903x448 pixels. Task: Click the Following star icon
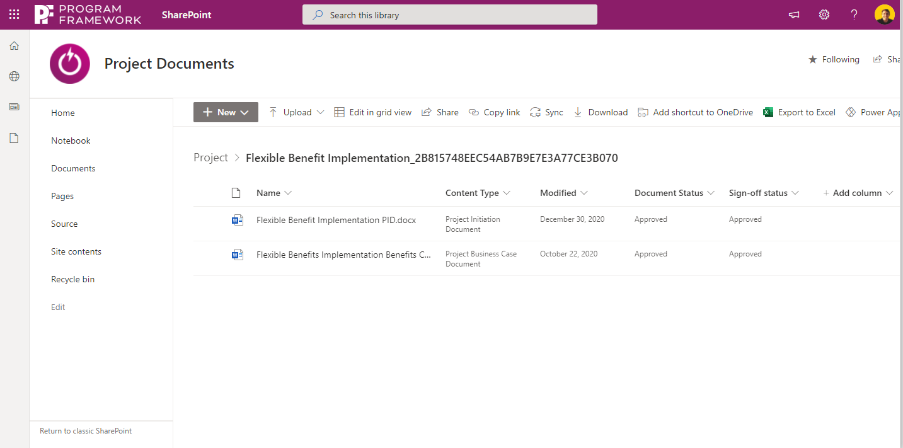[x=813, y=59]
